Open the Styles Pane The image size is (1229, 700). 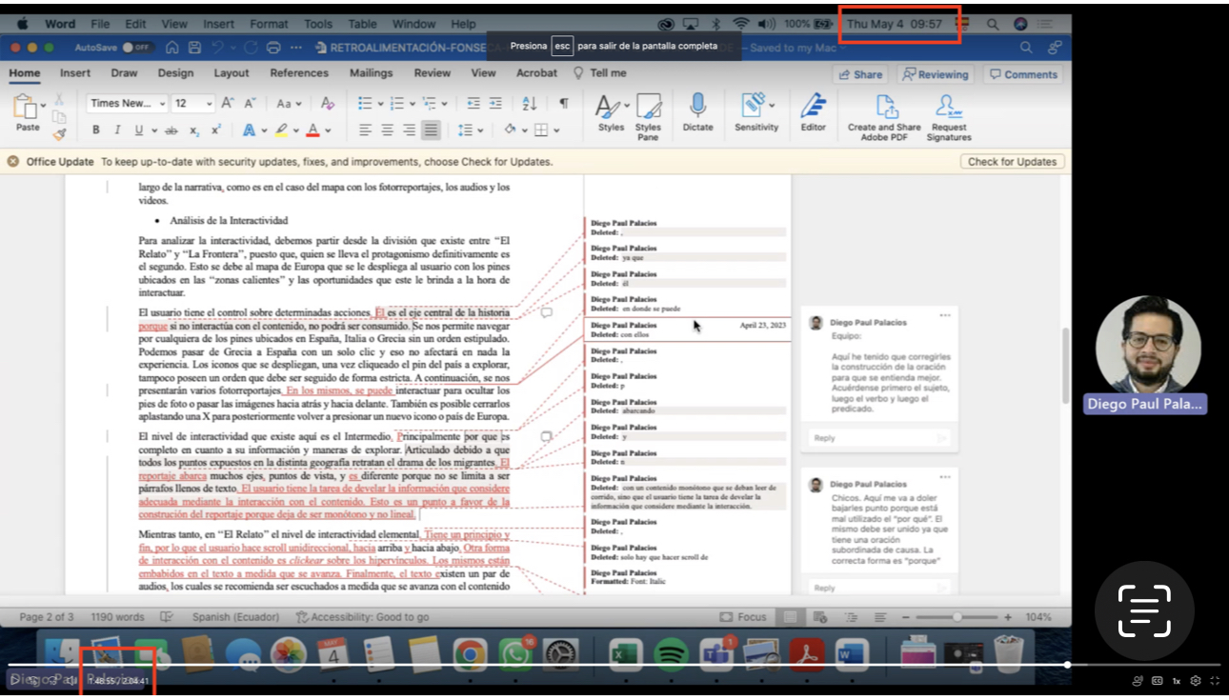click(x=648, y=107)
